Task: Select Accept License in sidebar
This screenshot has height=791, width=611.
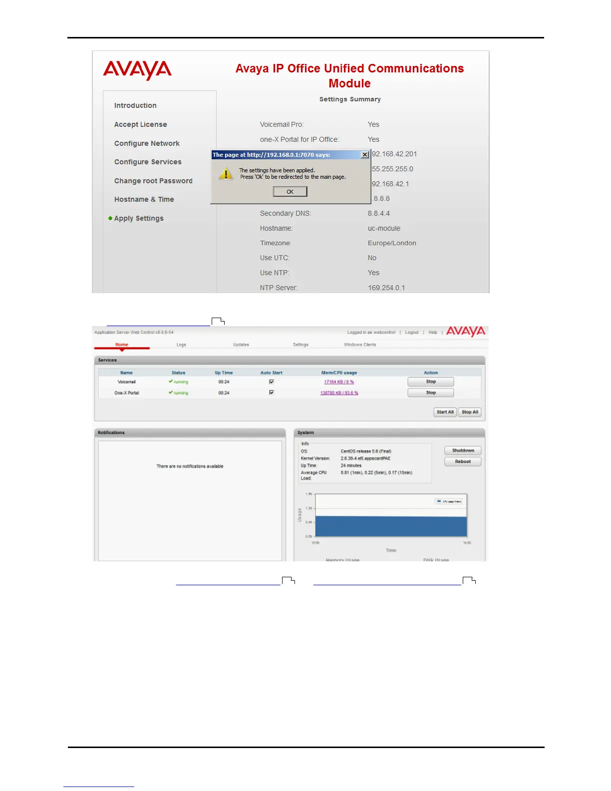Action: tap(141, 124)
